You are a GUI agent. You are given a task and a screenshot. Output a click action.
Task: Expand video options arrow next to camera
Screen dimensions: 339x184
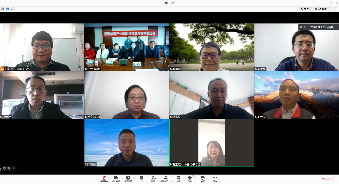(122, 178)
